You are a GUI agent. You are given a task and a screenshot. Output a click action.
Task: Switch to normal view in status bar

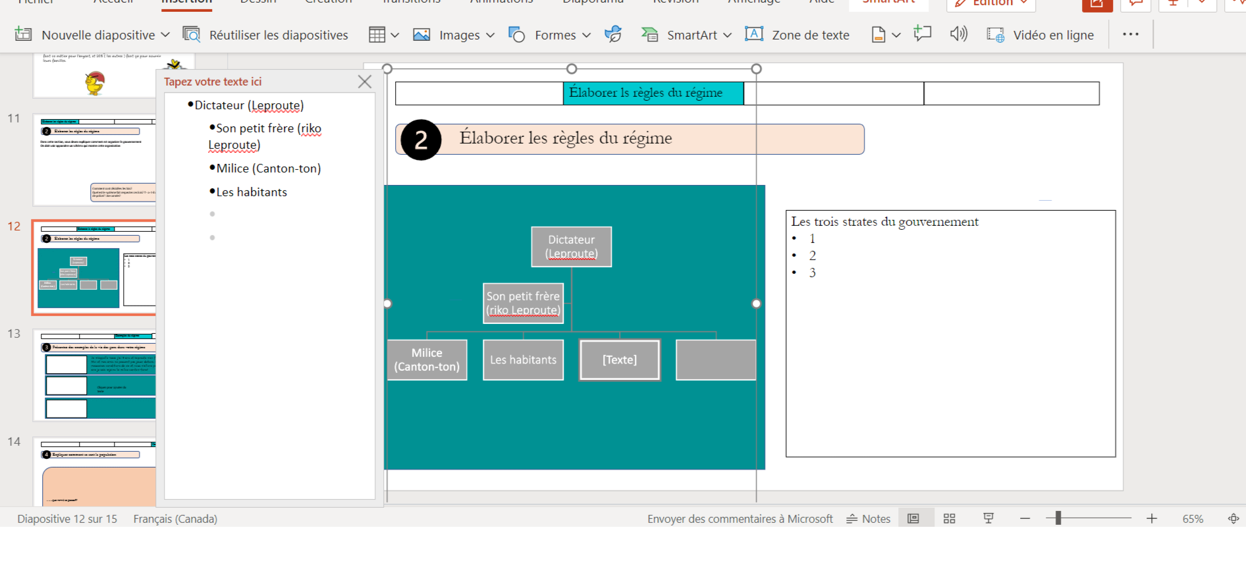[x=913, y=519]
